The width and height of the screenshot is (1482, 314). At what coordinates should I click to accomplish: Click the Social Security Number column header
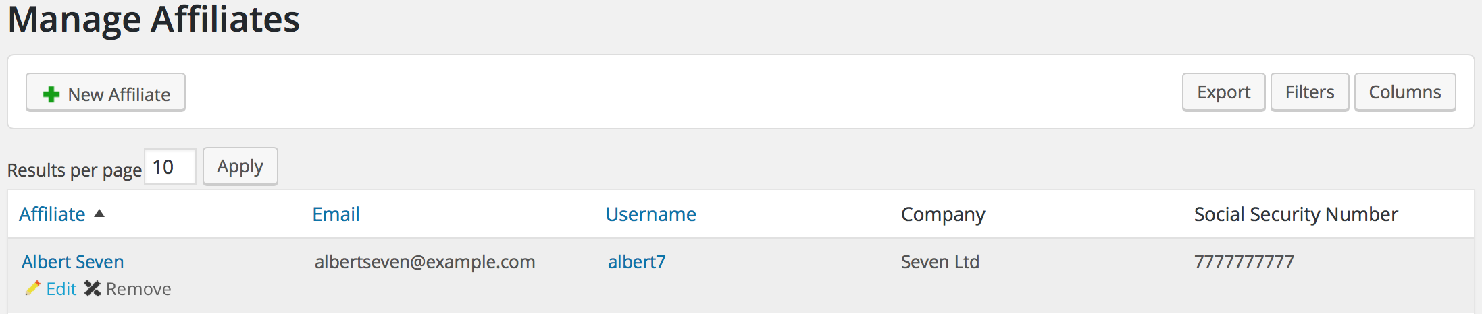[1296, 214]
